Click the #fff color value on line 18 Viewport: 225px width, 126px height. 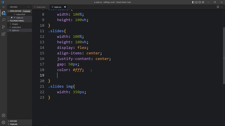pyautogui.click(x=77, y=70)
